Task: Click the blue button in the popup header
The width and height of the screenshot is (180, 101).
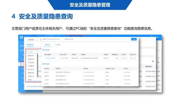Action: tap(134, 39)
